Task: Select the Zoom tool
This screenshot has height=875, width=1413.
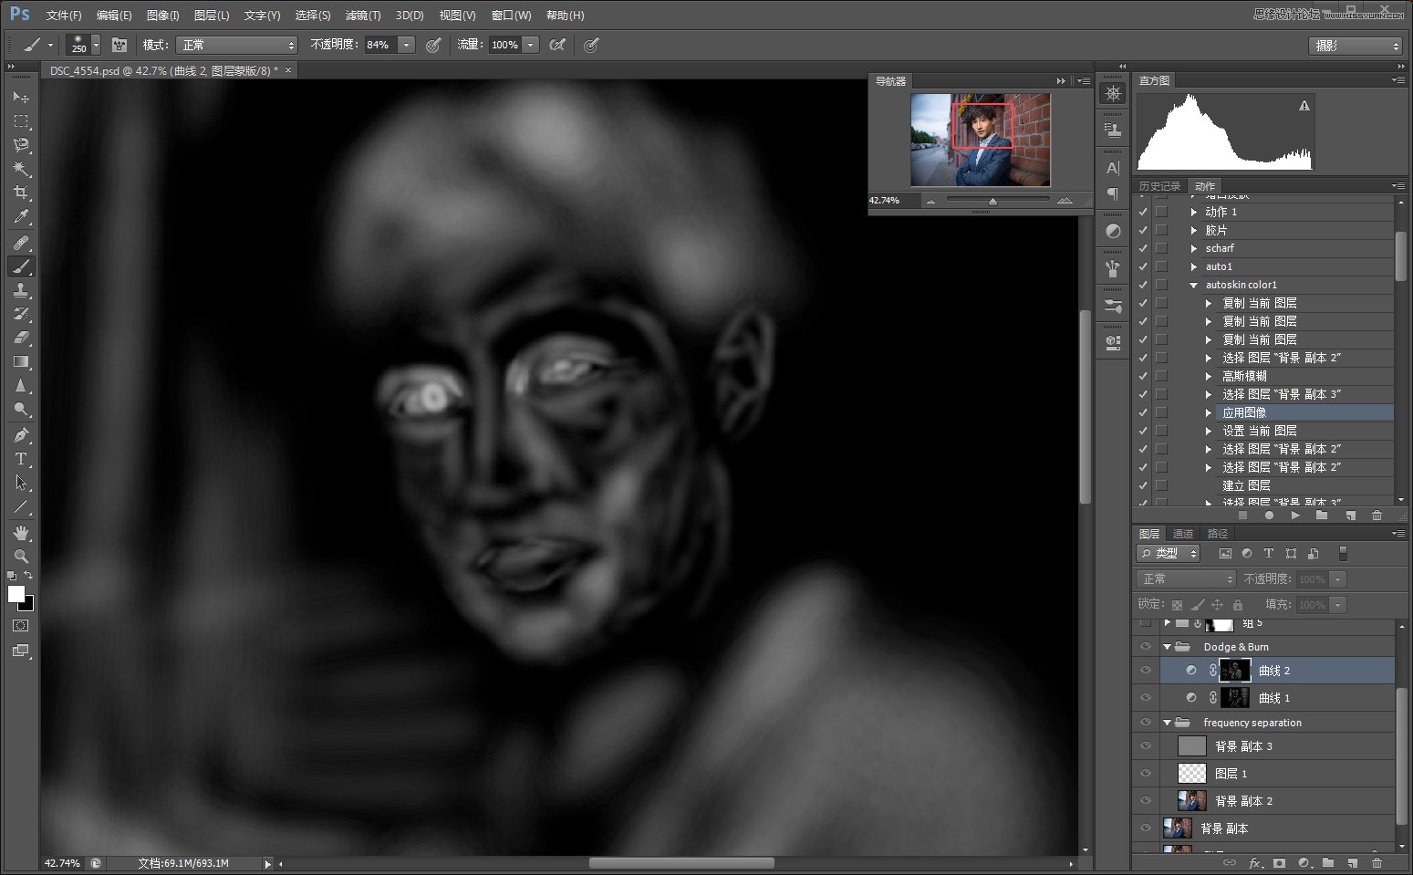Action: point(20,556)
